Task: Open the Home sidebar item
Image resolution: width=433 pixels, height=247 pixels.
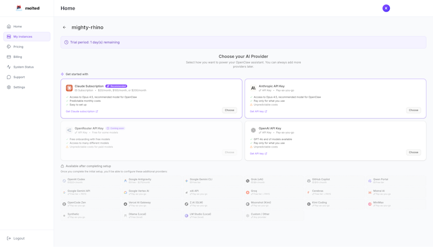Action: [27, 27]
